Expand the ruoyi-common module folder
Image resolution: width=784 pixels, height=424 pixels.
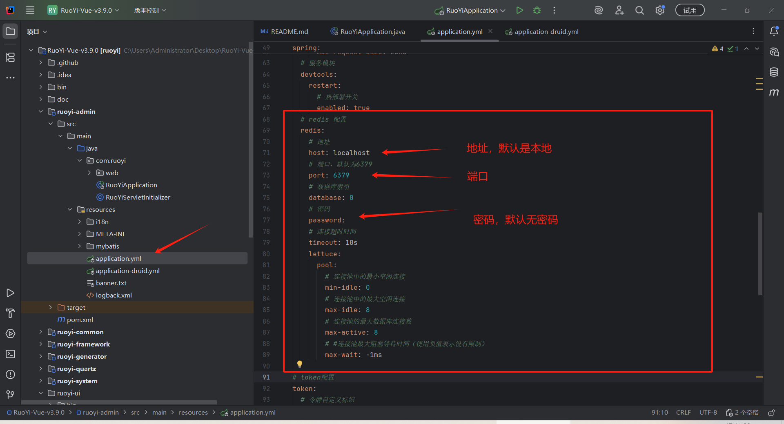point(40,332)
